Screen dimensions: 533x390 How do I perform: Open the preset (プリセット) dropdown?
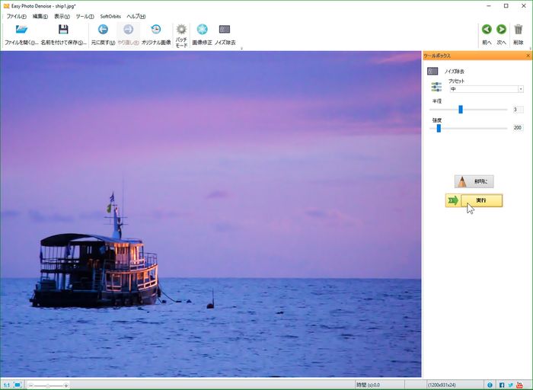[485, 89]
